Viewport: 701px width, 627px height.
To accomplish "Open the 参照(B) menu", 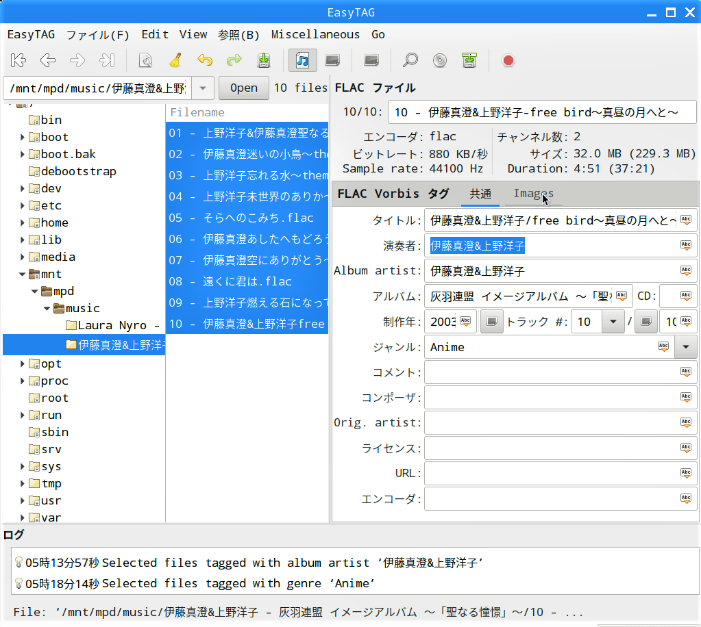I will tap(238, 34).
